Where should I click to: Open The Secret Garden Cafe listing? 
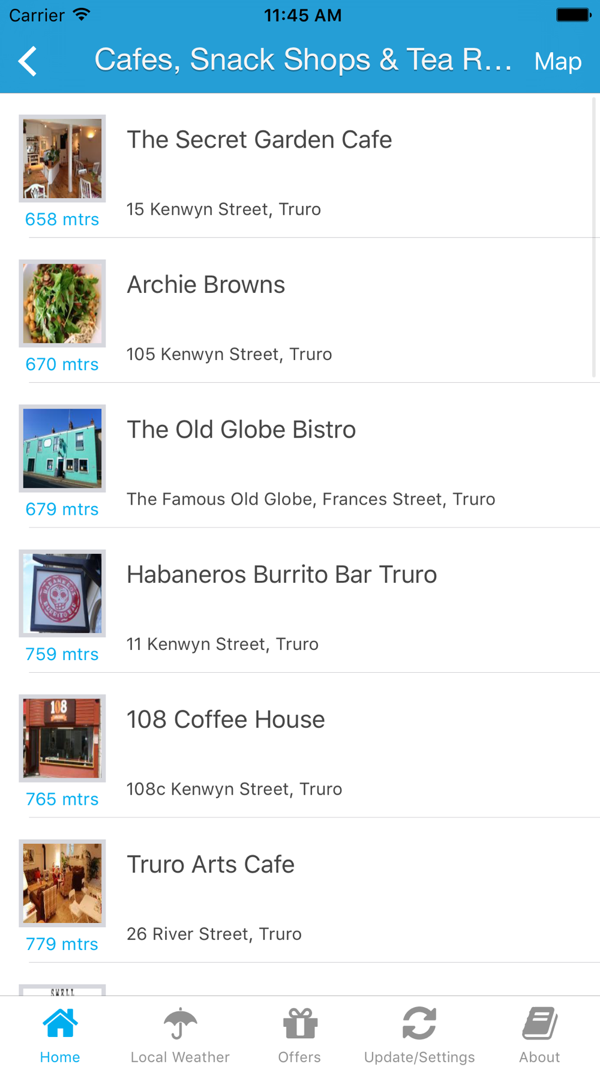(259, 140)
